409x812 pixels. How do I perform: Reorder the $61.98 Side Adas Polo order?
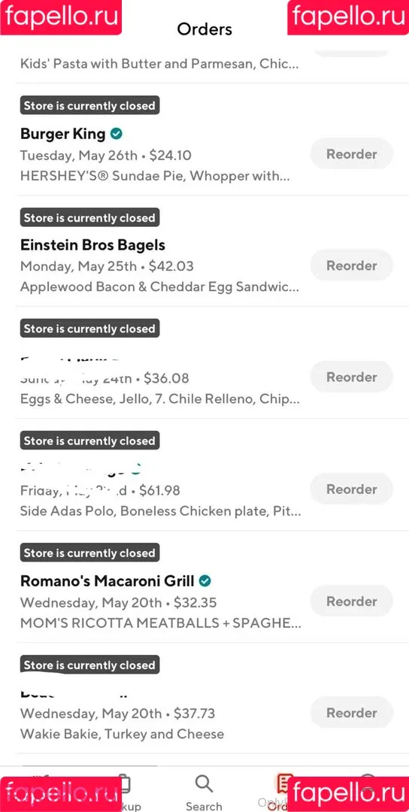click(x=352, y=489)
